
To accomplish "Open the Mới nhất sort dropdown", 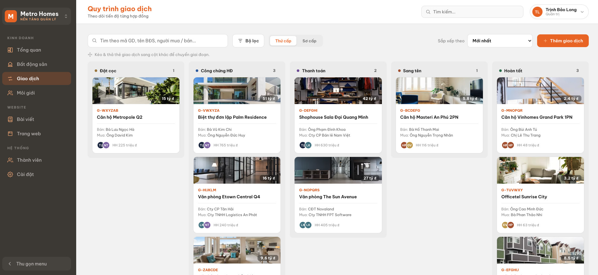I will pyautogui.click(x=500, y=41).
